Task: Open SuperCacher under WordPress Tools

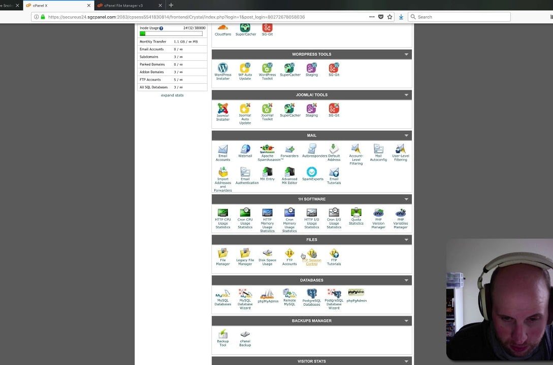Action: coord(290,69)
